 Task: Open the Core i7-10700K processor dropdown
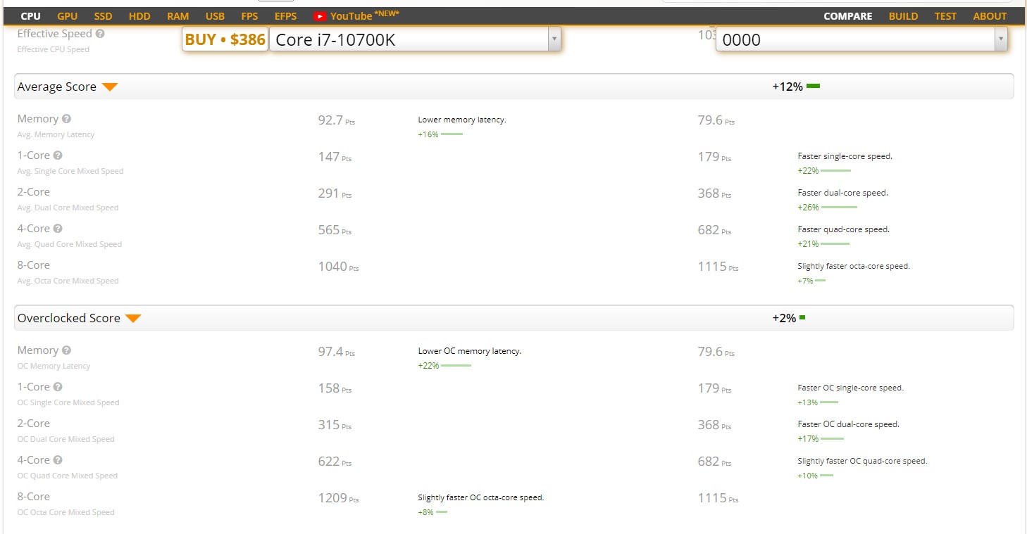[415, 39]
